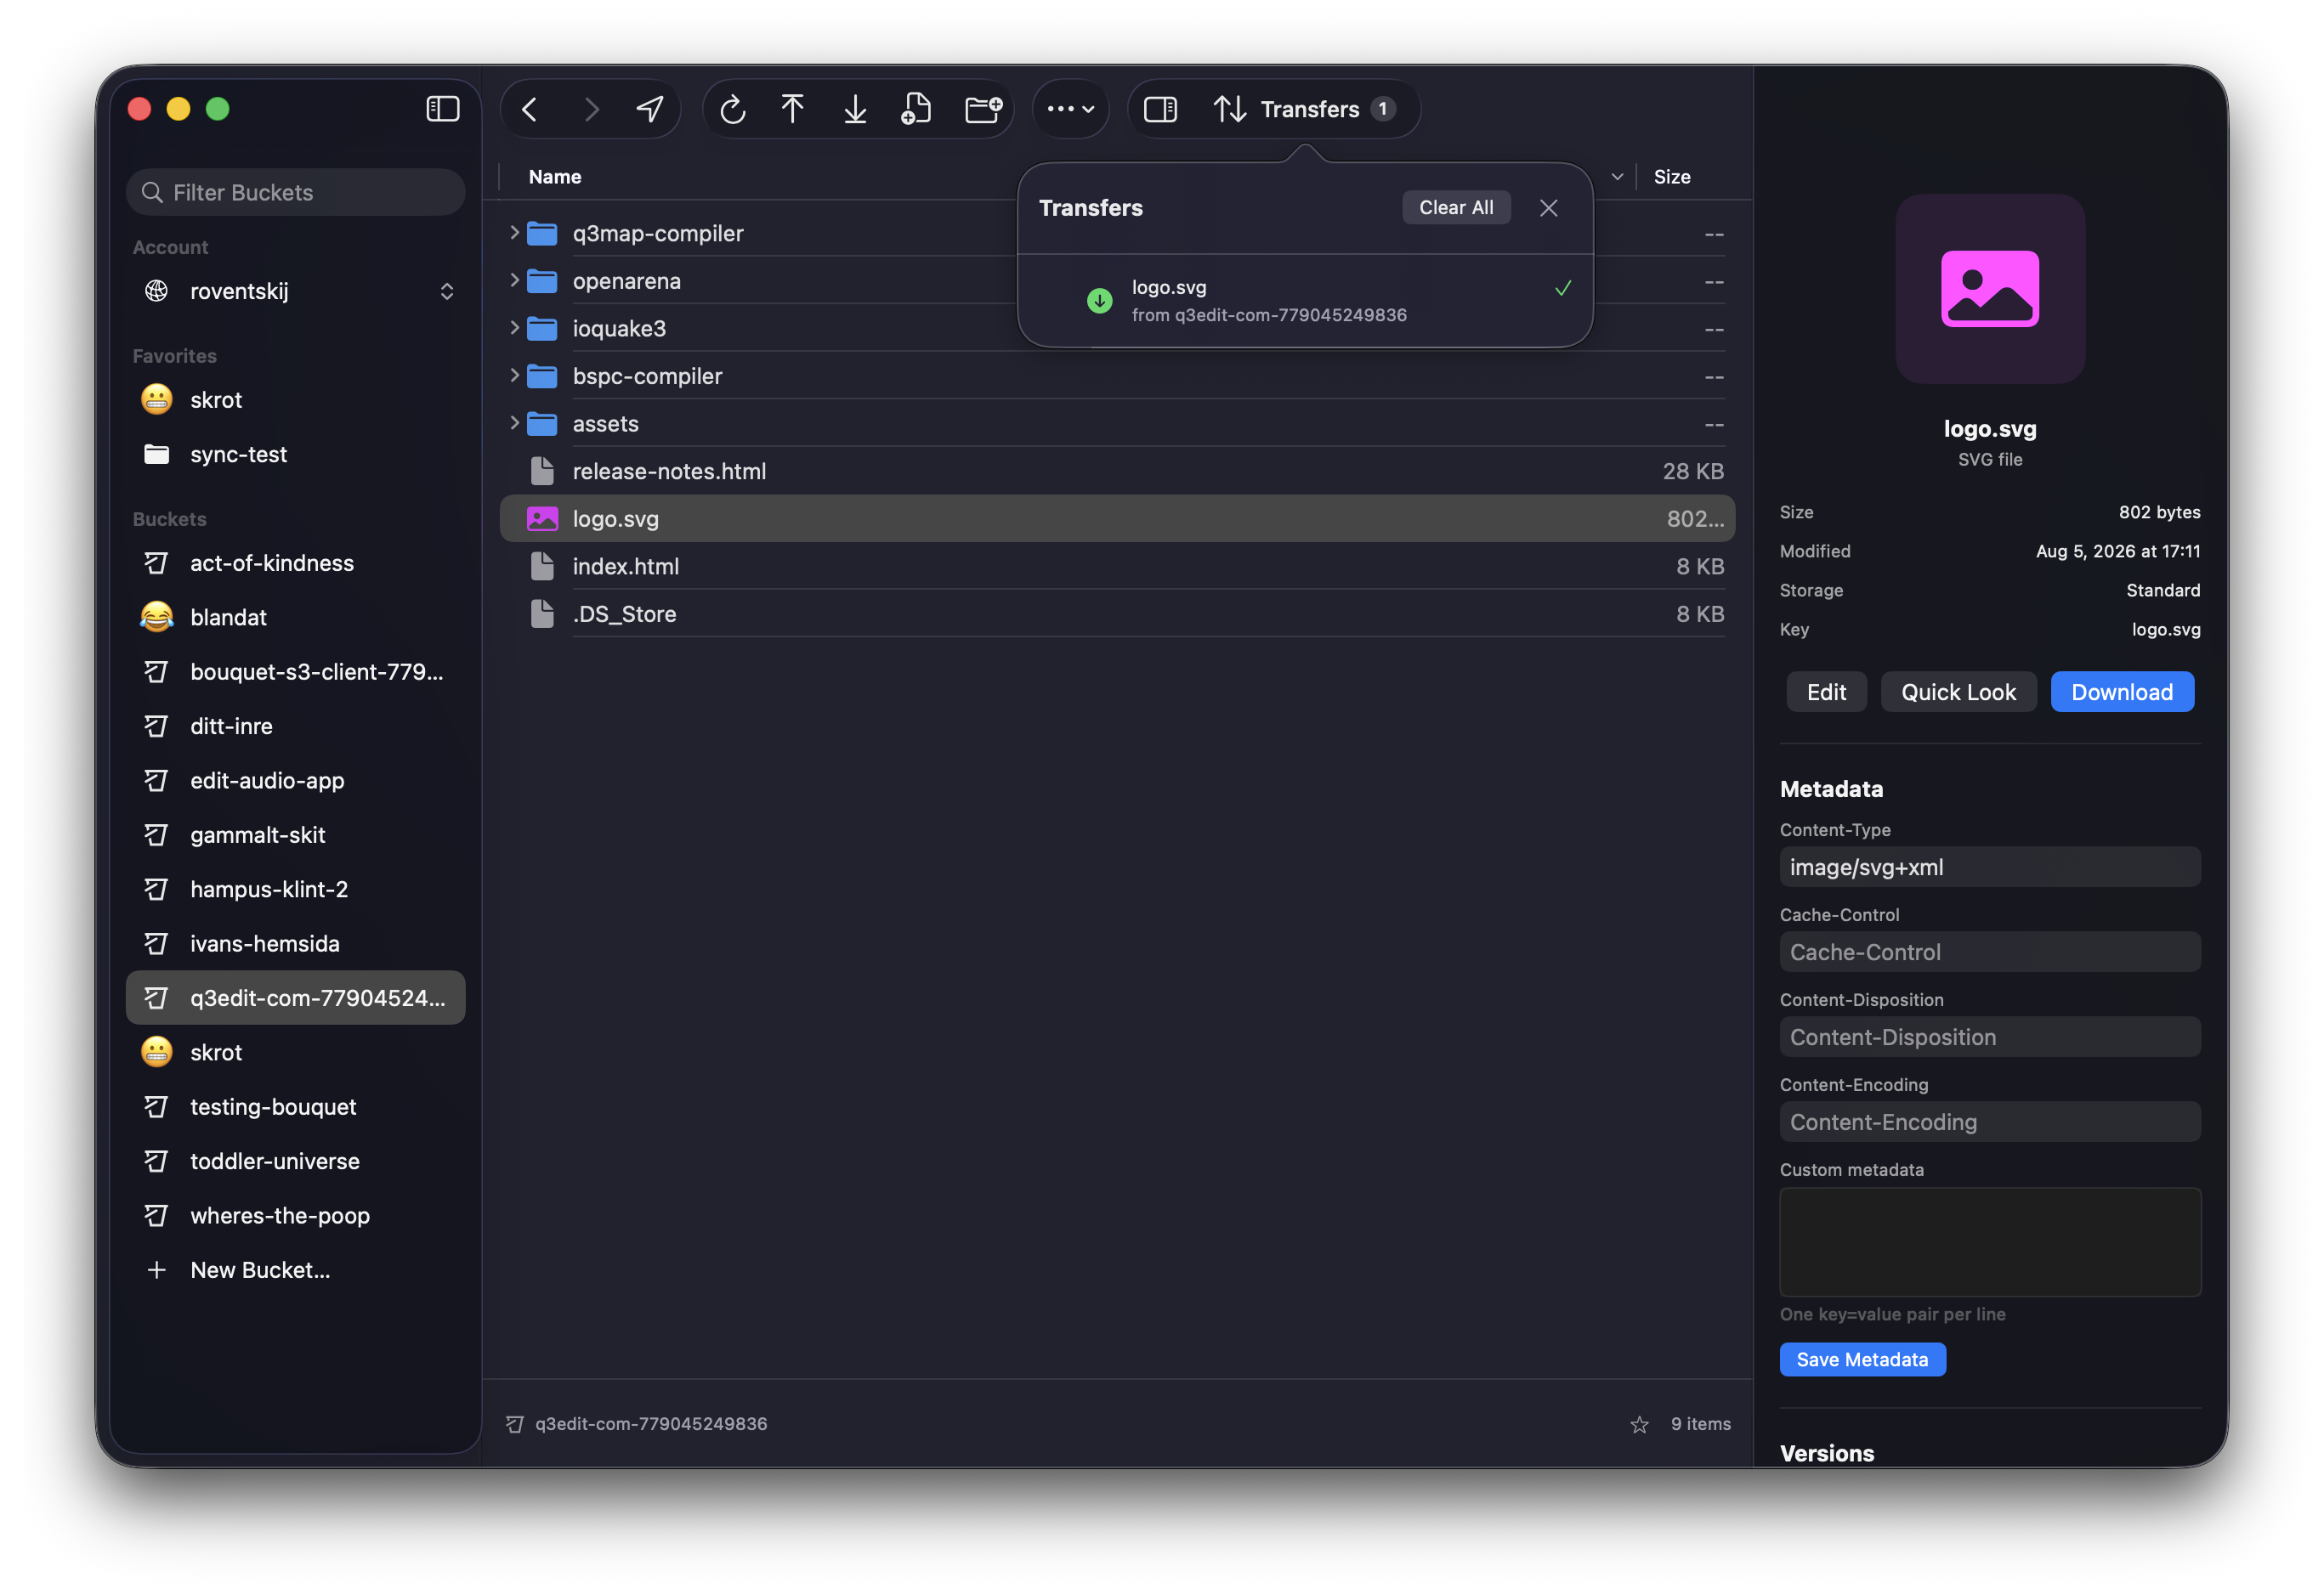Viewport: 2324px width, 1594px height.
Task: Click New Bucket... plus item
Action: coord(296,1270)
